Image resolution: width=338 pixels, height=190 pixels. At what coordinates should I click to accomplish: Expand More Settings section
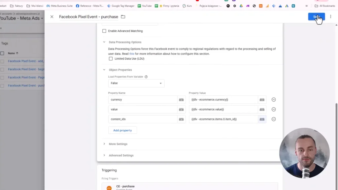click(x=118, y=144)
